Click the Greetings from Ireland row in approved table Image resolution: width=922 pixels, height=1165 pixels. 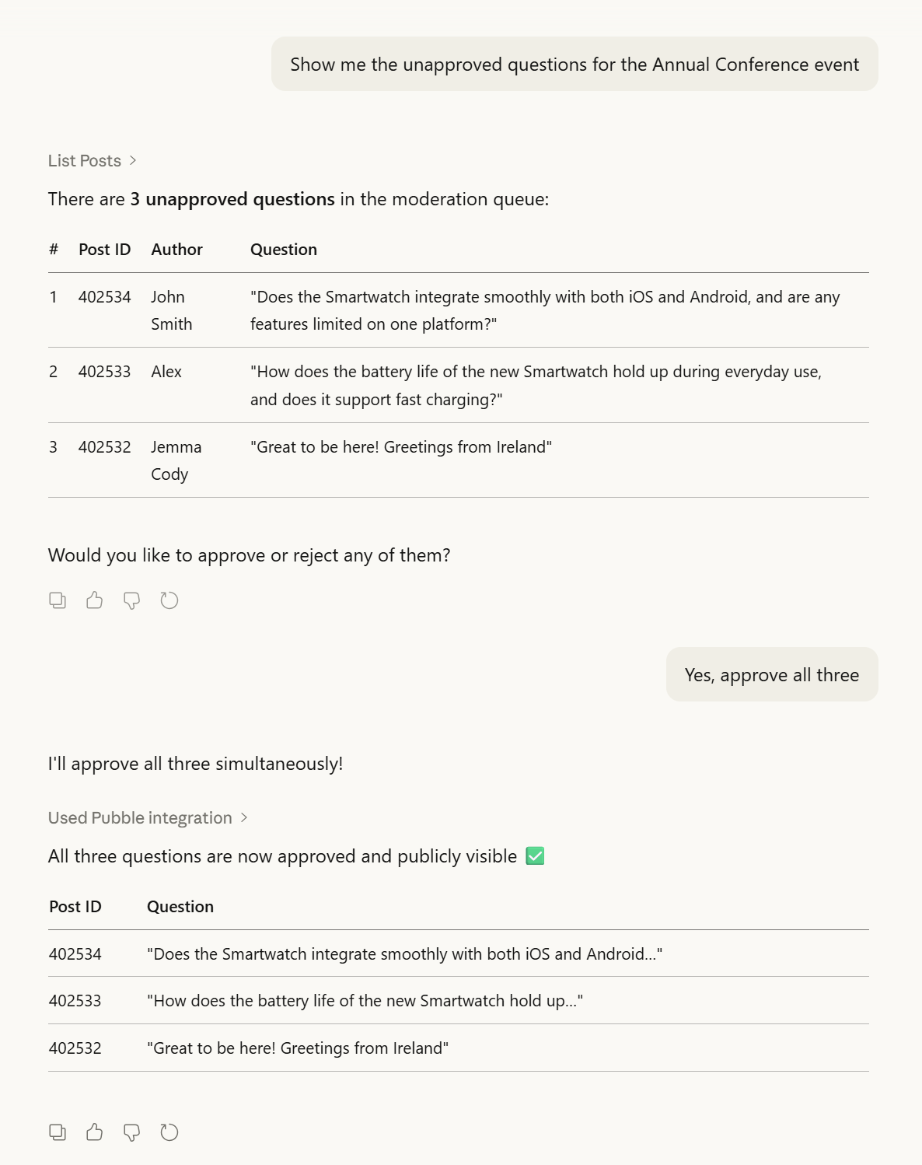point(298,1048)
